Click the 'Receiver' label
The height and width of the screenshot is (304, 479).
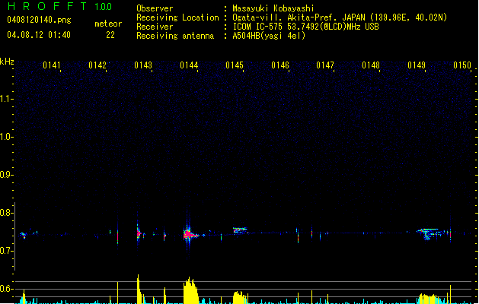(155, 27)
